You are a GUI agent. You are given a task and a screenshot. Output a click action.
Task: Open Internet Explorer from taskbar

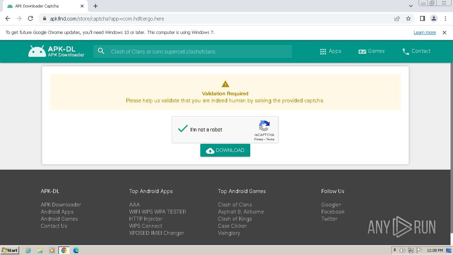28,250
